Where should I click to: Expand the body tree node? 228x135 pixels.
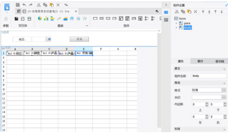click(x=176, y=28)
